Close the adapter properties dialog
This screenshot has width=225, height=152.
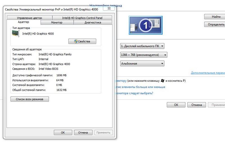(108, 9)
